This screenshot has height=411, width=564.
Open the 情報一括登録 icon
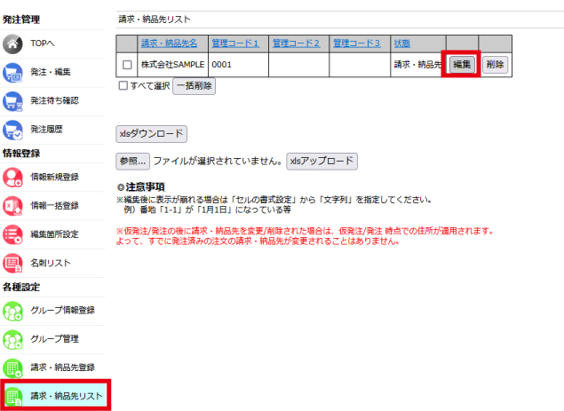(x=13, y=205)
